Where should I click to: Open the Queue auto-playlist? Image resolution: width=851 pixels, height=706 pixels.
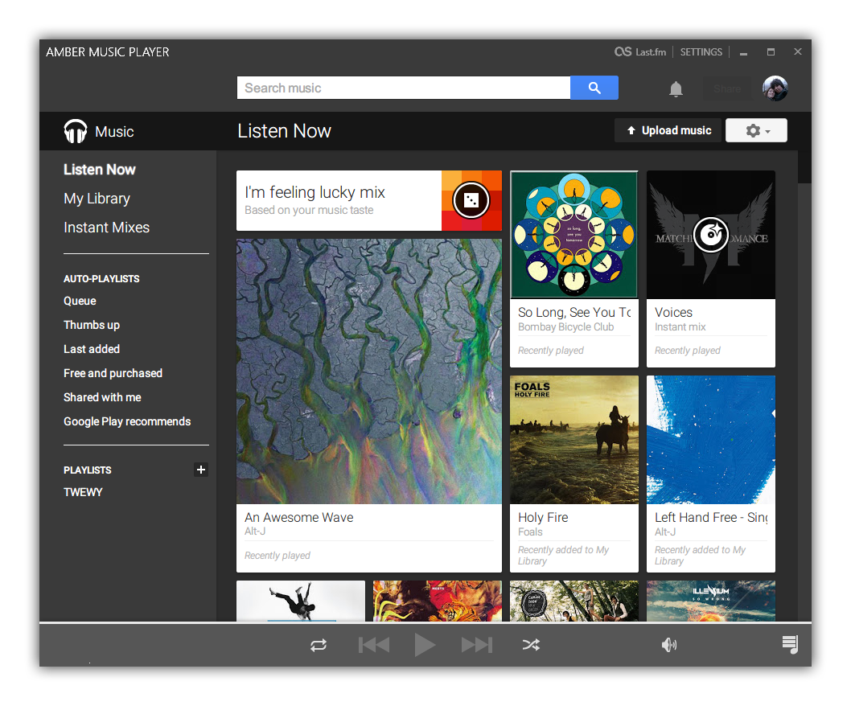click(x=80, y=302)
